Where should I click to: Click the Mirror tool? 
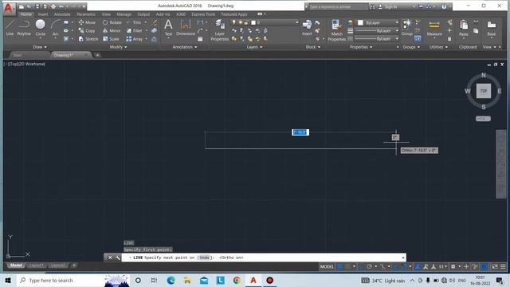112,30
